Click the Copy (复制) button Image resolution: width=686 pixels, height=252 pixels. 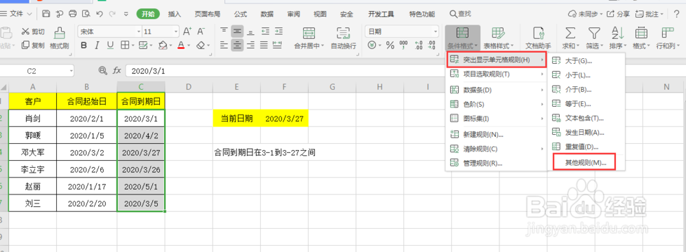[33, 45]
